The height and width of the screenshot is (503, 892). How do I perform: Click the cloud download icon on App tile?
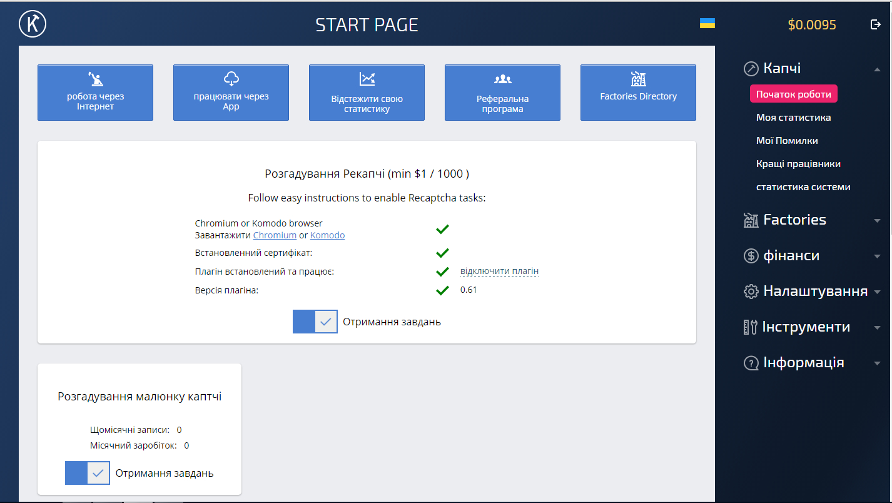point(231,79)
